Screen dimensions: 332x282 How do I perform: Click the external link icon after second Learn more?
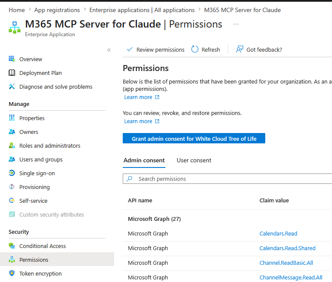[x=157, y=121]
